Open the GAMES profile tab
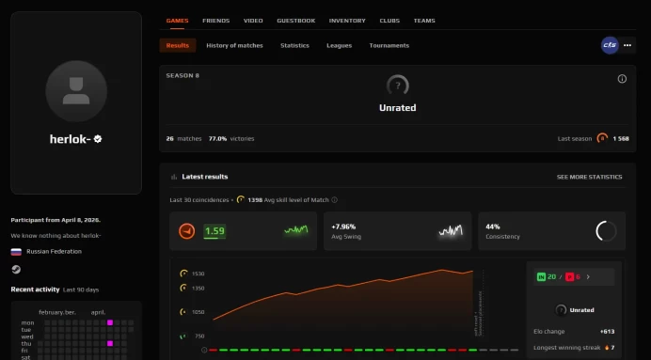 coord(177,21)
